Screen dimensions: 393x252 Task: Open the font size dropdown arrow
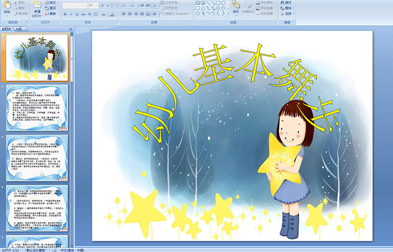click(97, 5)
